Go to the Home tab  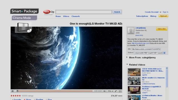point(58,16)
